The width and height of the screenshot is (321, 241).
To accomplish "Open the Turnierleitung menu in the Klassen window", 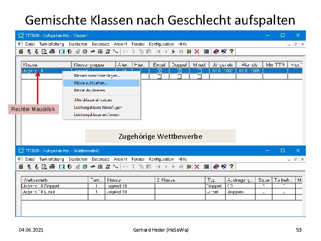I will coord(52,44).
